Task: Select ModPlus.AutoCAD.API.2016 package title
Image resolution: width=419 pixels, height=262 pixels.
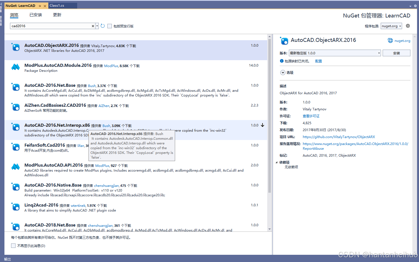Action: coord(54,165)
